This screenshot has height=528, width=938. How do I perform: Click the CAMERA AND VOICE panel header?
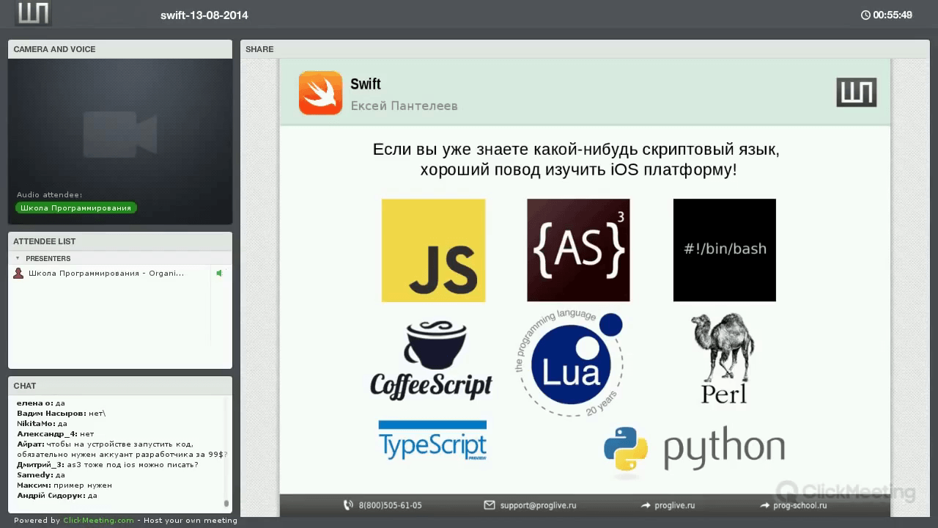(x=120, y=49)
